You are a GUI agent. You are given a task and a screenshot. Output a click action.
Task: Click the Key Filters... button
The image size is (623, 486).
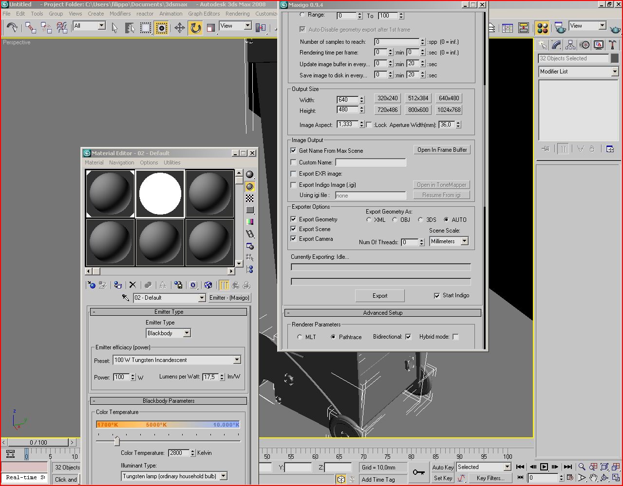[x=490, y=478]
